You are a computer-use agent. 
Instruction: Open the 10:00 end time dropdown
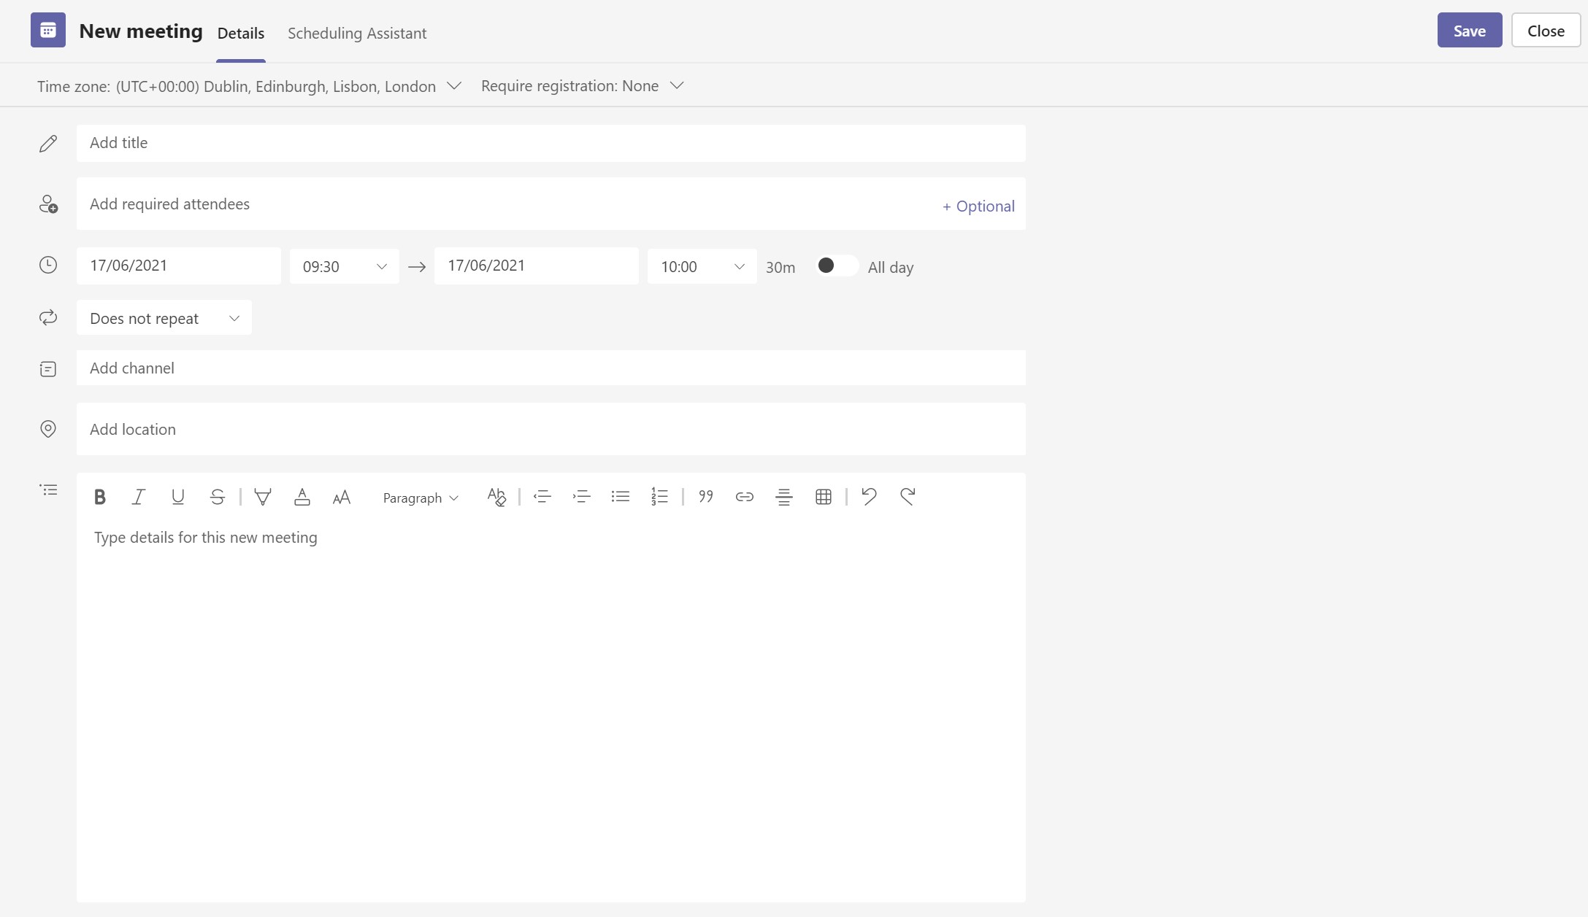pos(702,266)
